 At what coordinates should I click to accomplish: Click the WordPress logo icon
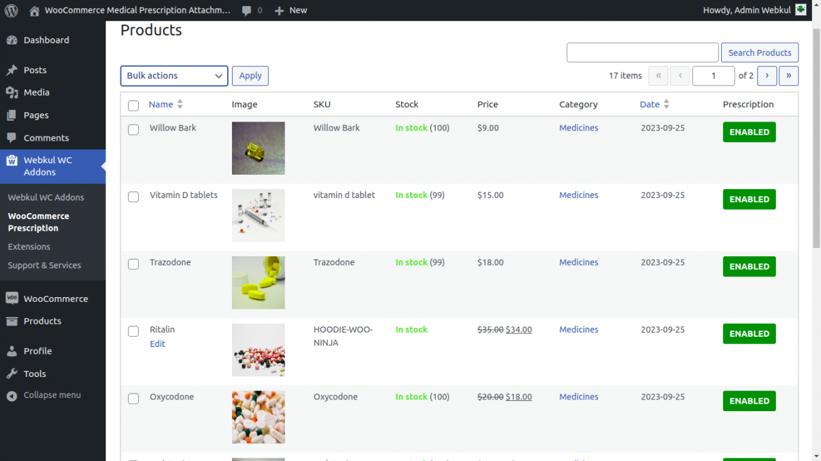coord(12,10)
